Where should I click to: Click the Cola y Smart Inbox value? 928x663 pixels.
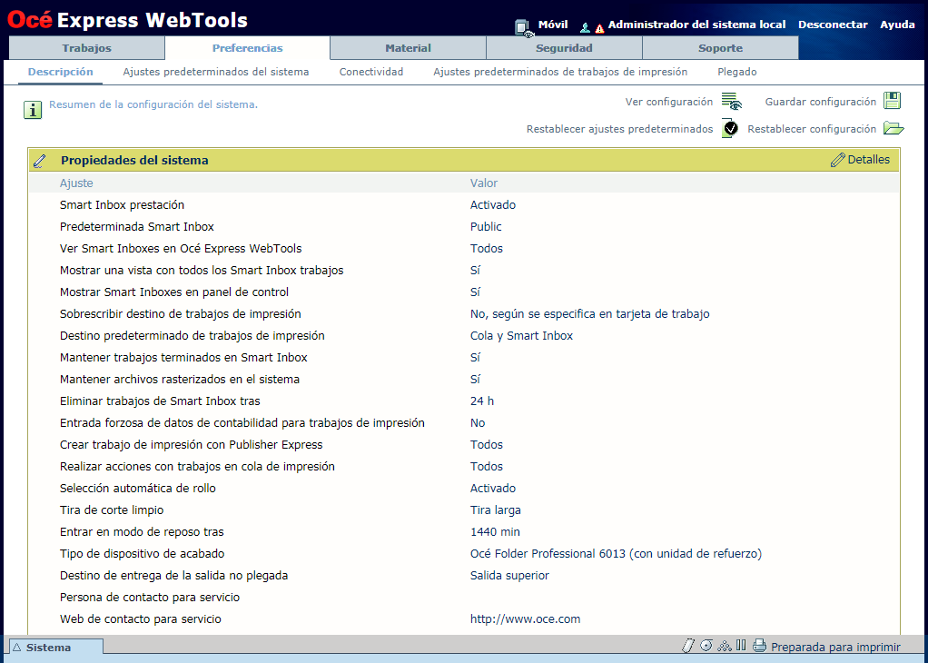click(521, 336)
